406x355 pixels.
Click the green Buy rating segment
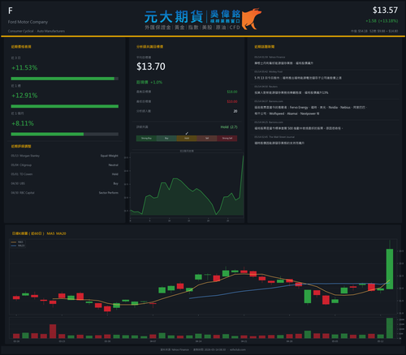tap(166, 139)
